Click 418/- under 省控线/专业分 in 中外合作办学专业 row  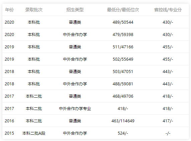click(x=168, y=109)
